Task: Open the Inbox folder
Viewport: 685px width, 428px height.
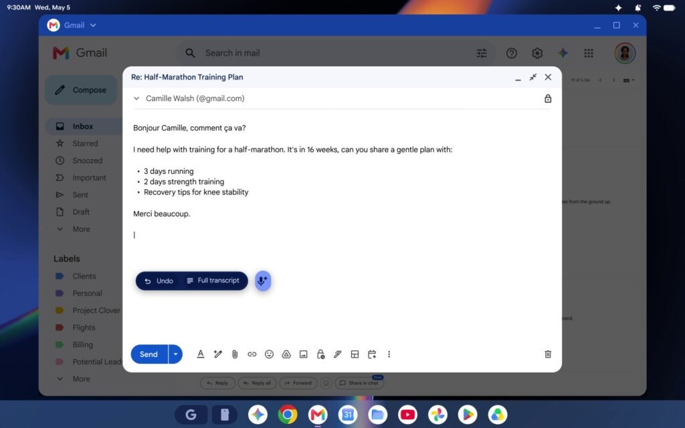Action: click(x=84, y=126)
